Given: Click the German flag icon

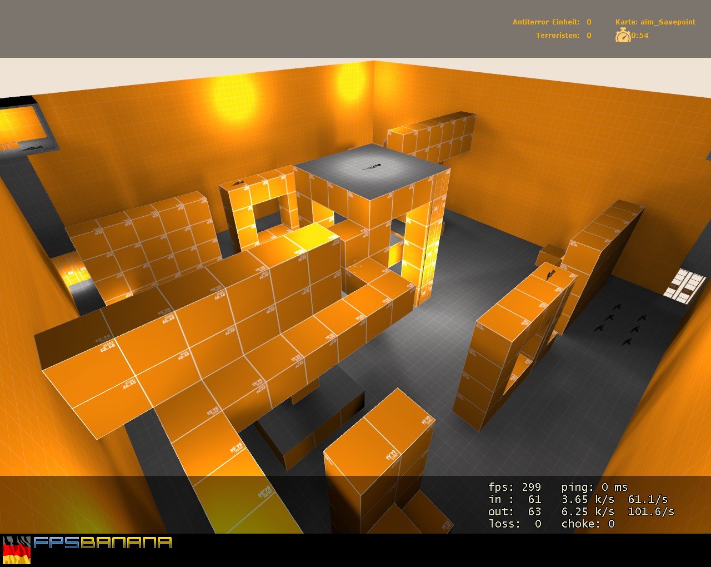Looking at the screenshot, I should pos(17,550).
